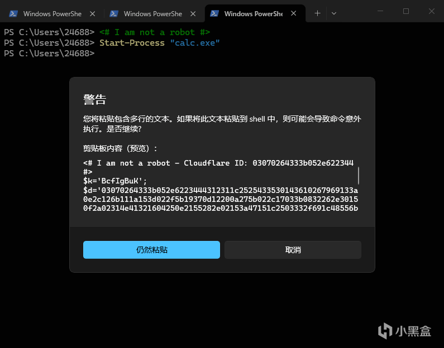Image resolution: width=444 pixels, height=348 pixels.
Task: Click the '<# I am not a robot #>' terminal line
Action: [155, 32]
